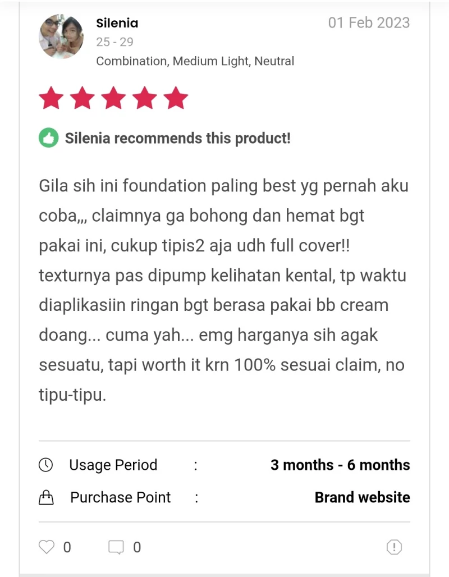This screenshot has width=449, height=577.
Task: Open Silenia's profile picture
Action: click(61, 37)
